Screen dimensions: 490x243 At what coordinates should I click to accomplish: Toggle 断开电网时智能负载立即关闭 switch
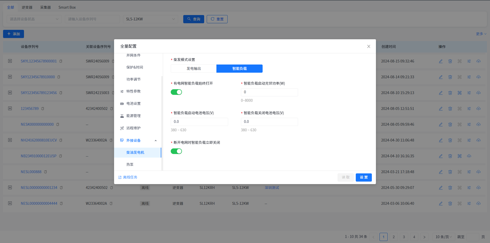(x=176, y=151)
